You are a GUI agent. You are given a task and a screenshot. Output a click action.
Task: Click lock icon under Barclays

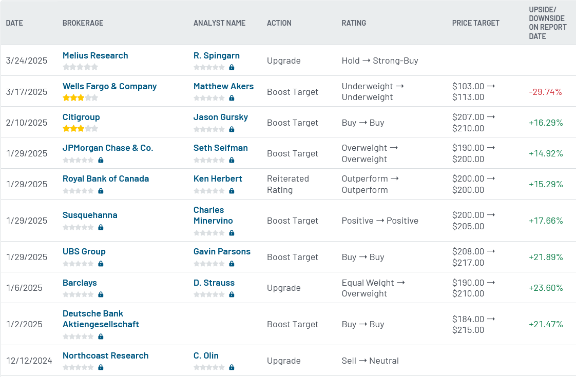(x=101, y=294)
